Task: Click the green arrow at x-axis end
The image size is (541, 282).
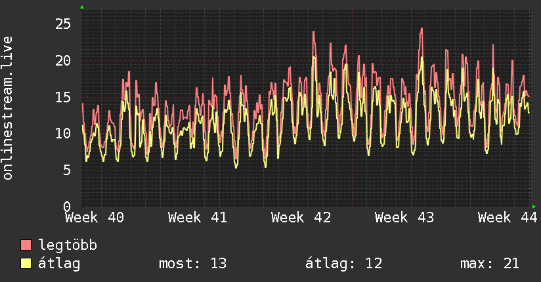Action: pyautogui.click(x=534, y=207)
